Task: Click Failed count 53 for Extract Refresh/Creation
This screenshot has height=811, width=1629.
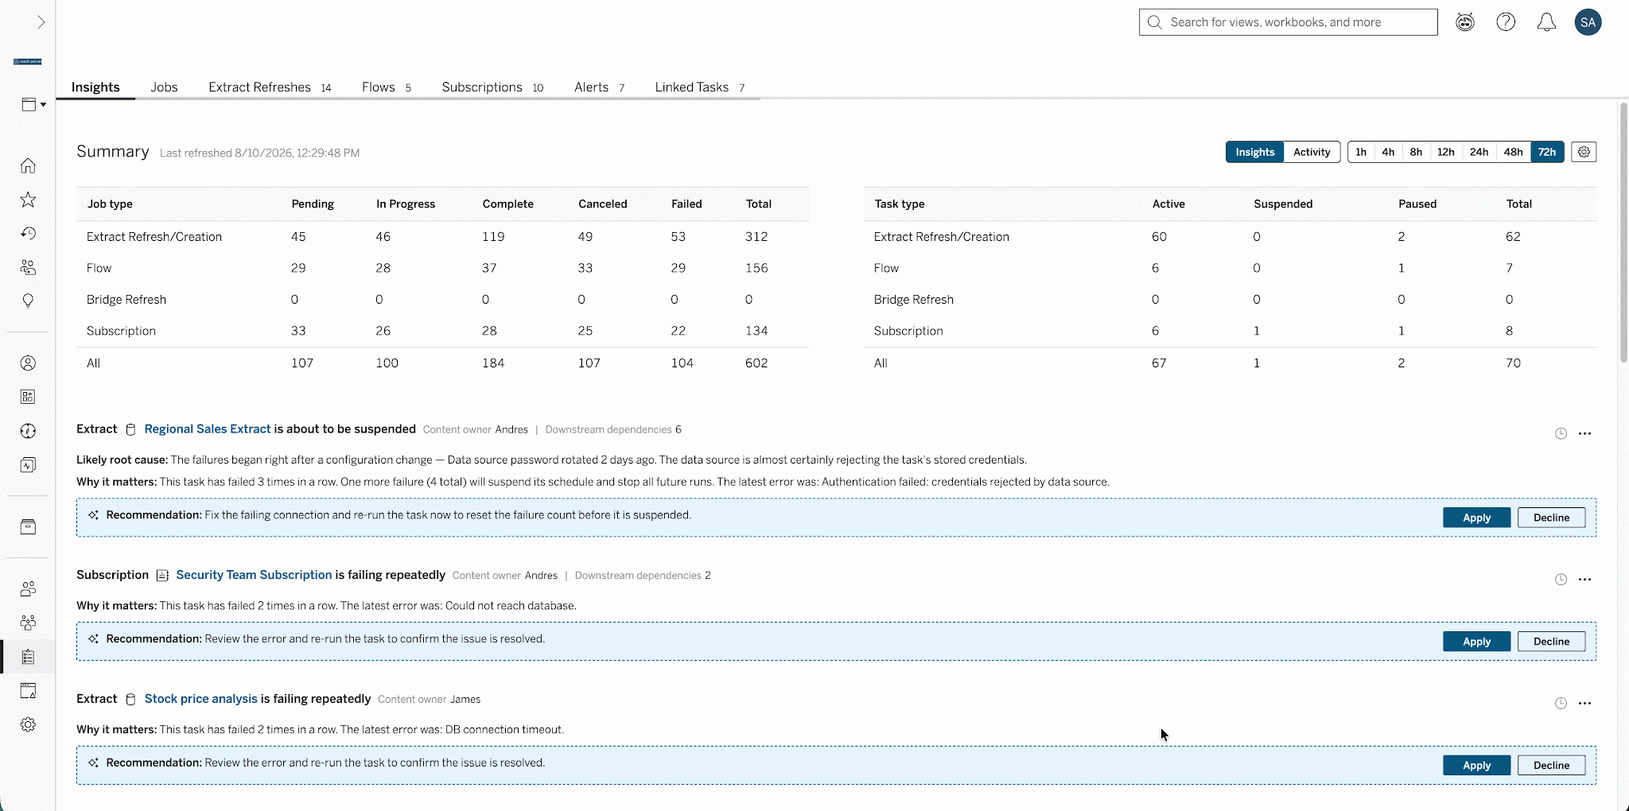Action: coord(678,237)
